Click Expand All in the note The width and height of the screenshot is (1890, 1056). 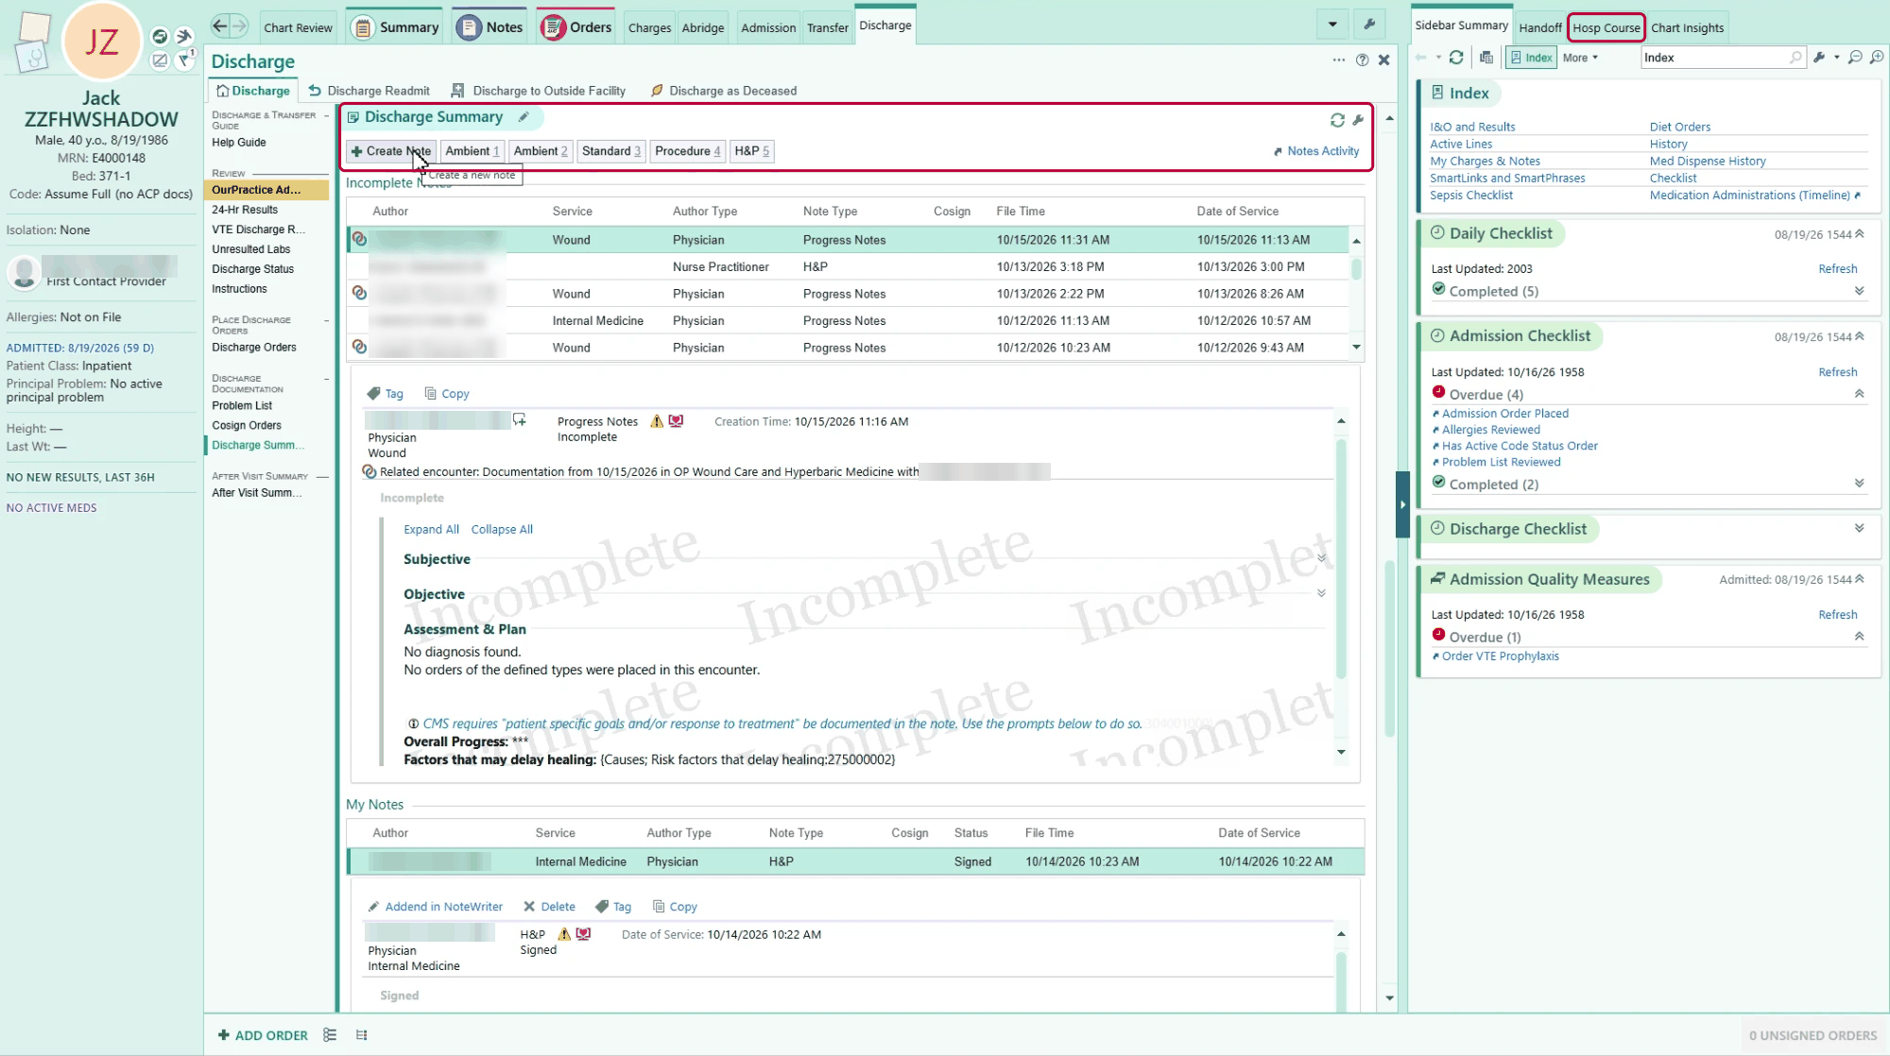(431, 530)
